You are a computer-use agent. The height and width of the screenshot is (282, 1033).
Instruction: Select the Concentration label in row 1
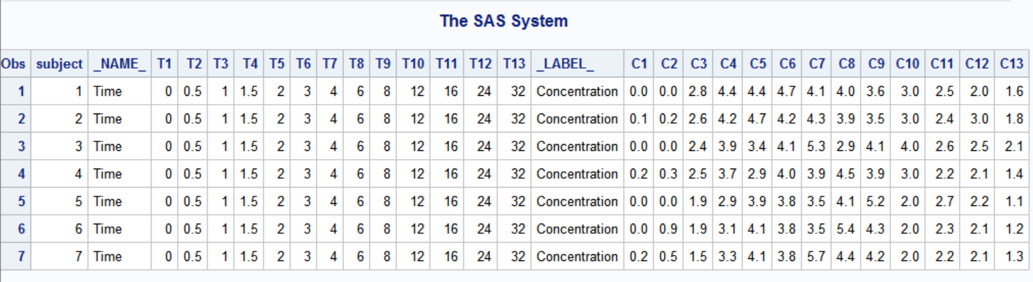click(x=577, y=91)
